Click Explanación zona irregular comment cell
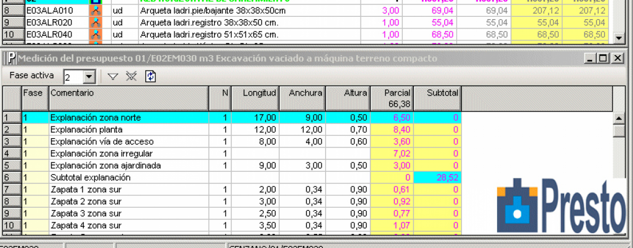The height and width of the screenshot is (248, 633). pos(128,153)
